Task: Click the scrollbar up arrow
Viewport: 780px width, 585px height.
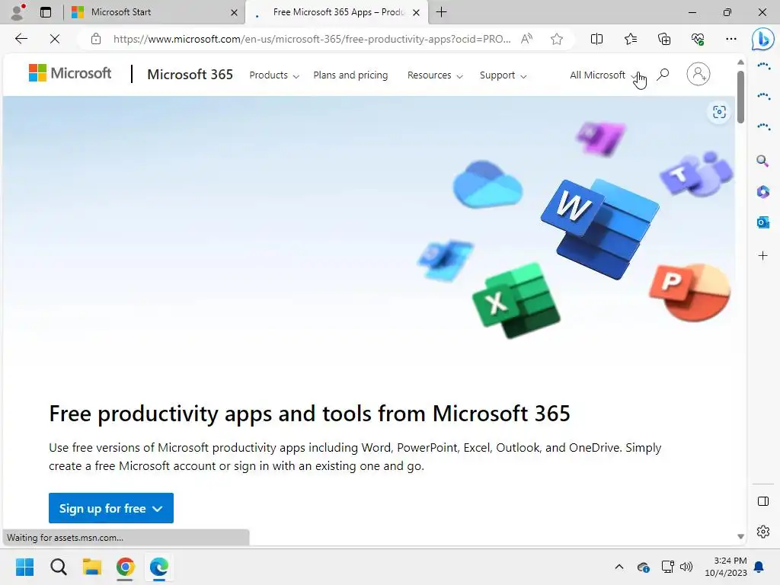Action: 740,62
